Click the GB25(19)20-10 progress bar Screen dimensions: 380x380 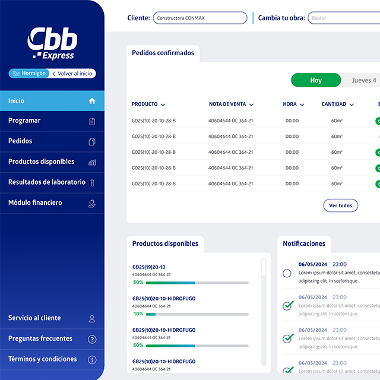(x=197, y=283)
